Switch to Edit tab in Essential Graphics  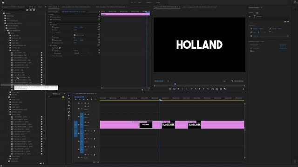257,13
